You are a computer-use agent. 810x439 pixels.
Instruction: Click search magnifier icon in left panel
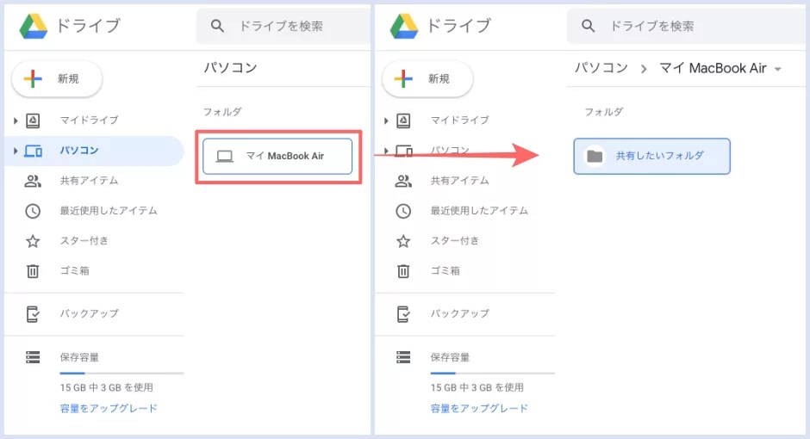217,26
